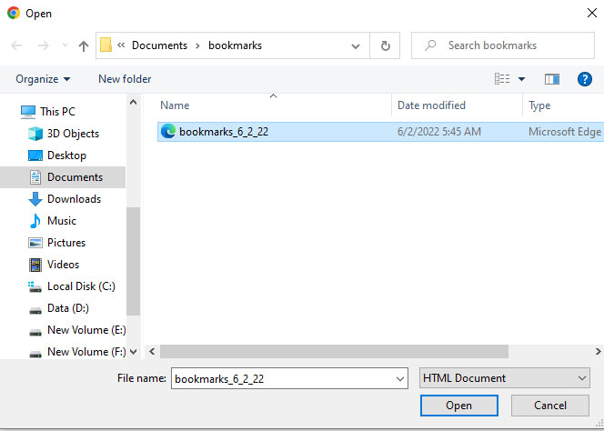The image size is (604, 431).
Task: Select Local Disk (C:)
Action: (x=81, y=286)
